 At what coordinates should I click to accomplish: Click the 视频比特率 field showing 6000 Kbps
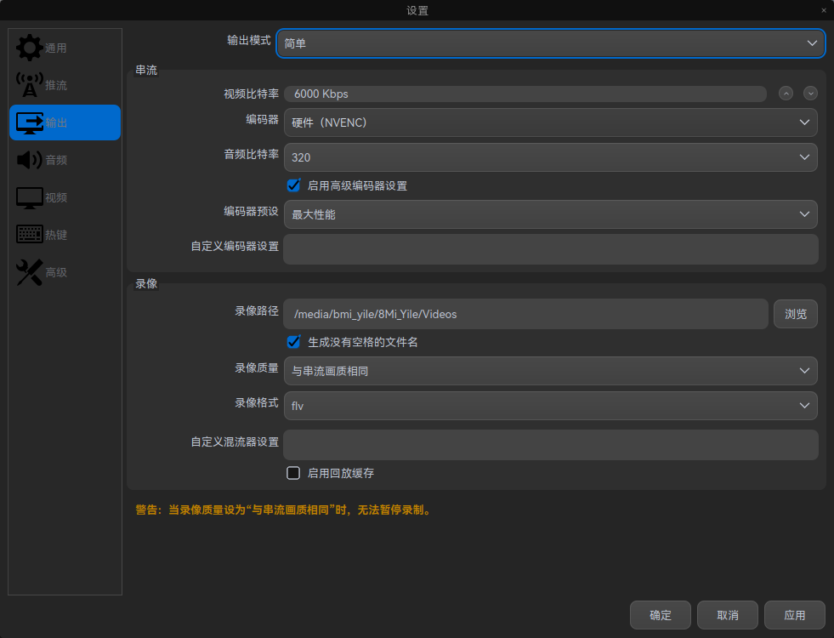525,94
